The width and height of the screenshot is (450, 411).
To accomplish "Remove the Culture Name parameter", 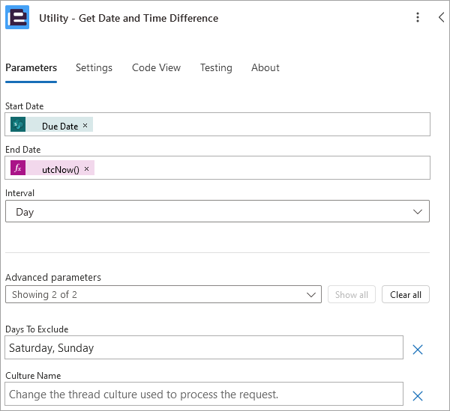I will [x=418, y=396].
